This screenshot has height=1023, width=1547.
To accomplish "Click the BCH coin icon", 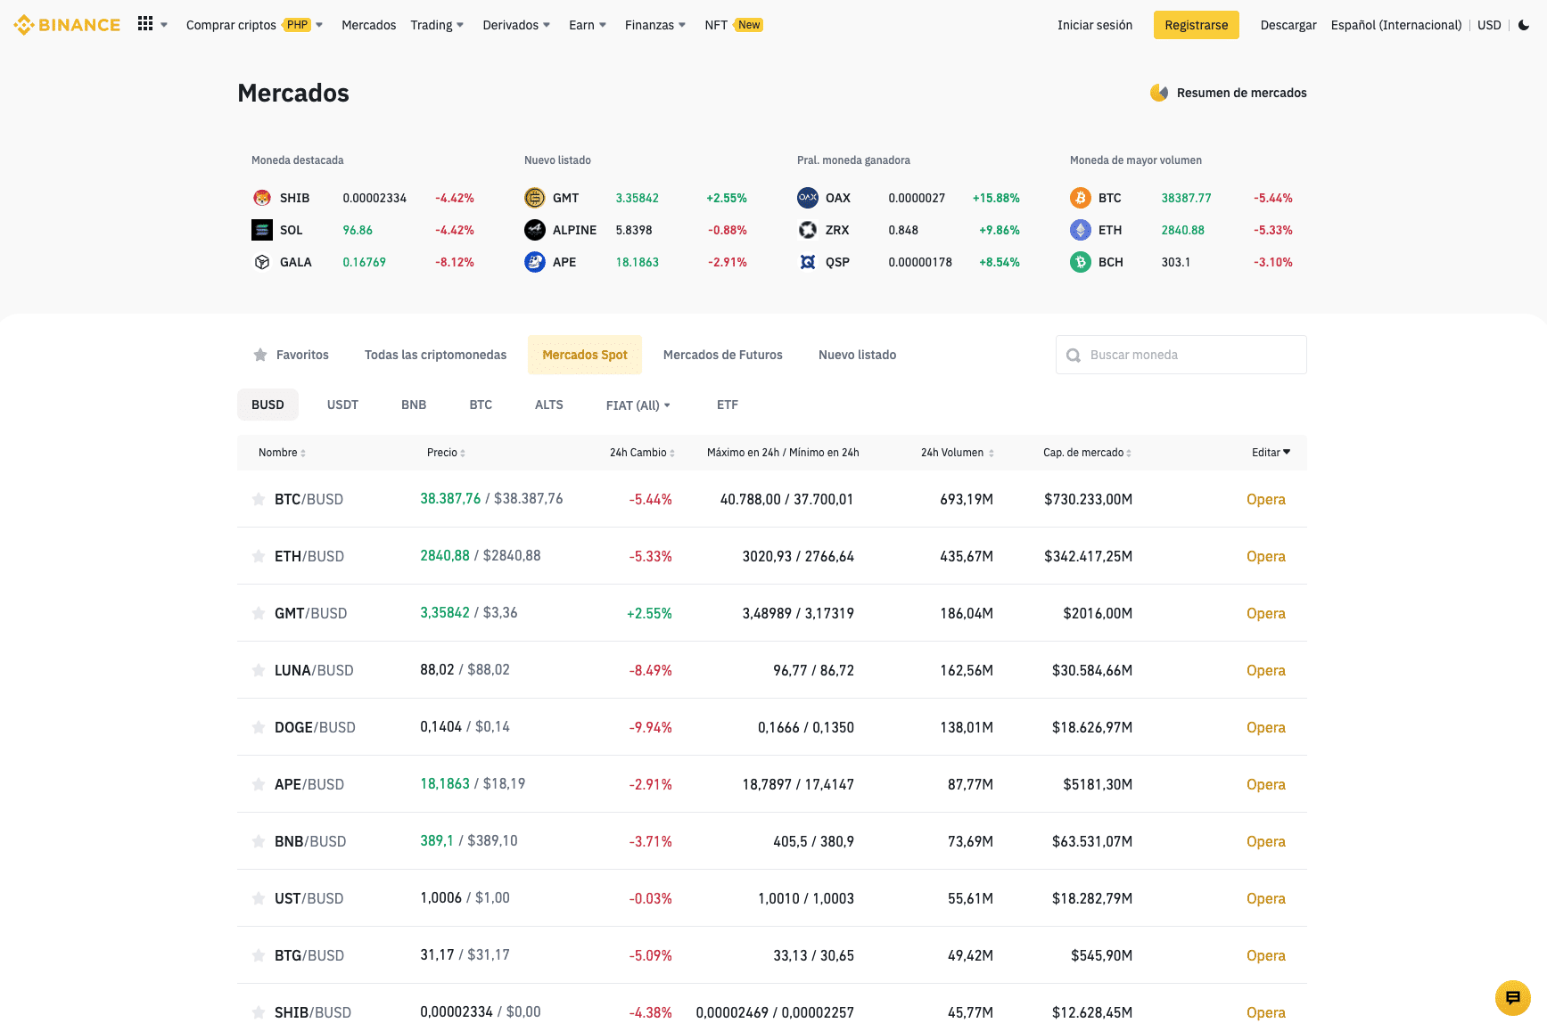I will coord(1081,262).
